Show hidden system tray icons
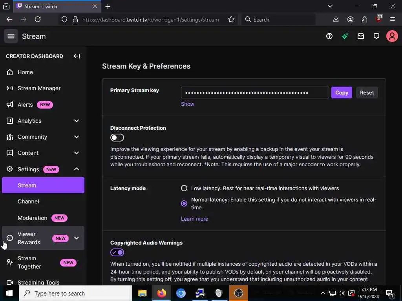This screenshot has width=402, height=301. [323, 293]
